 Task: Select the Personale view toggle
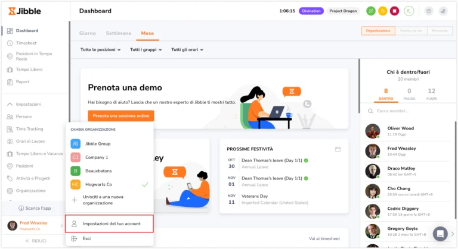pos(440,30)
